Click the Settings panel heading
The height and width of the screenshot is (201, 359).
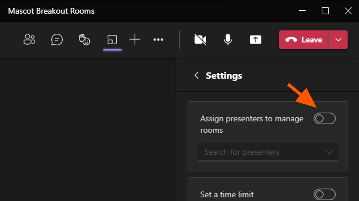[x=224, y=75]
